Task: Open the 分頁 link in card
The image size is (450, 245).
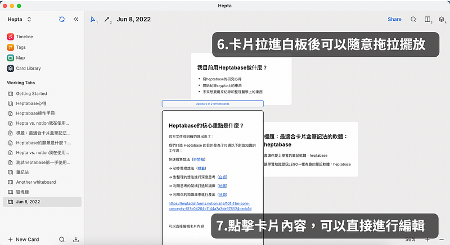Action: coord(222,194)
